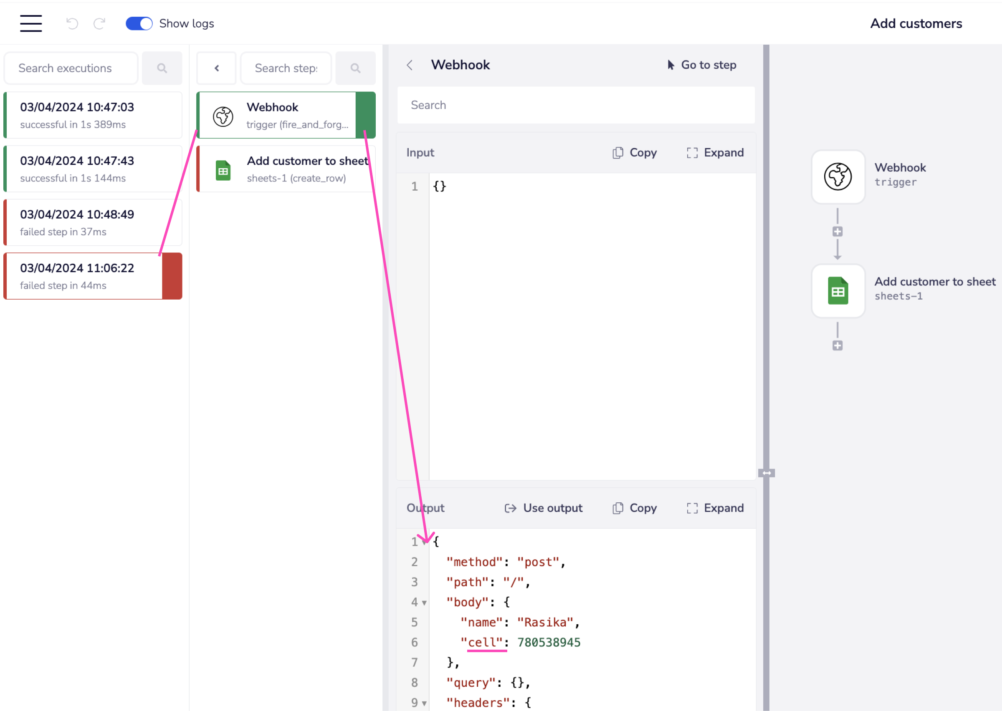Click the undo arrow icon
Screen dimensions: 1002x711
(x=72, y=23)
